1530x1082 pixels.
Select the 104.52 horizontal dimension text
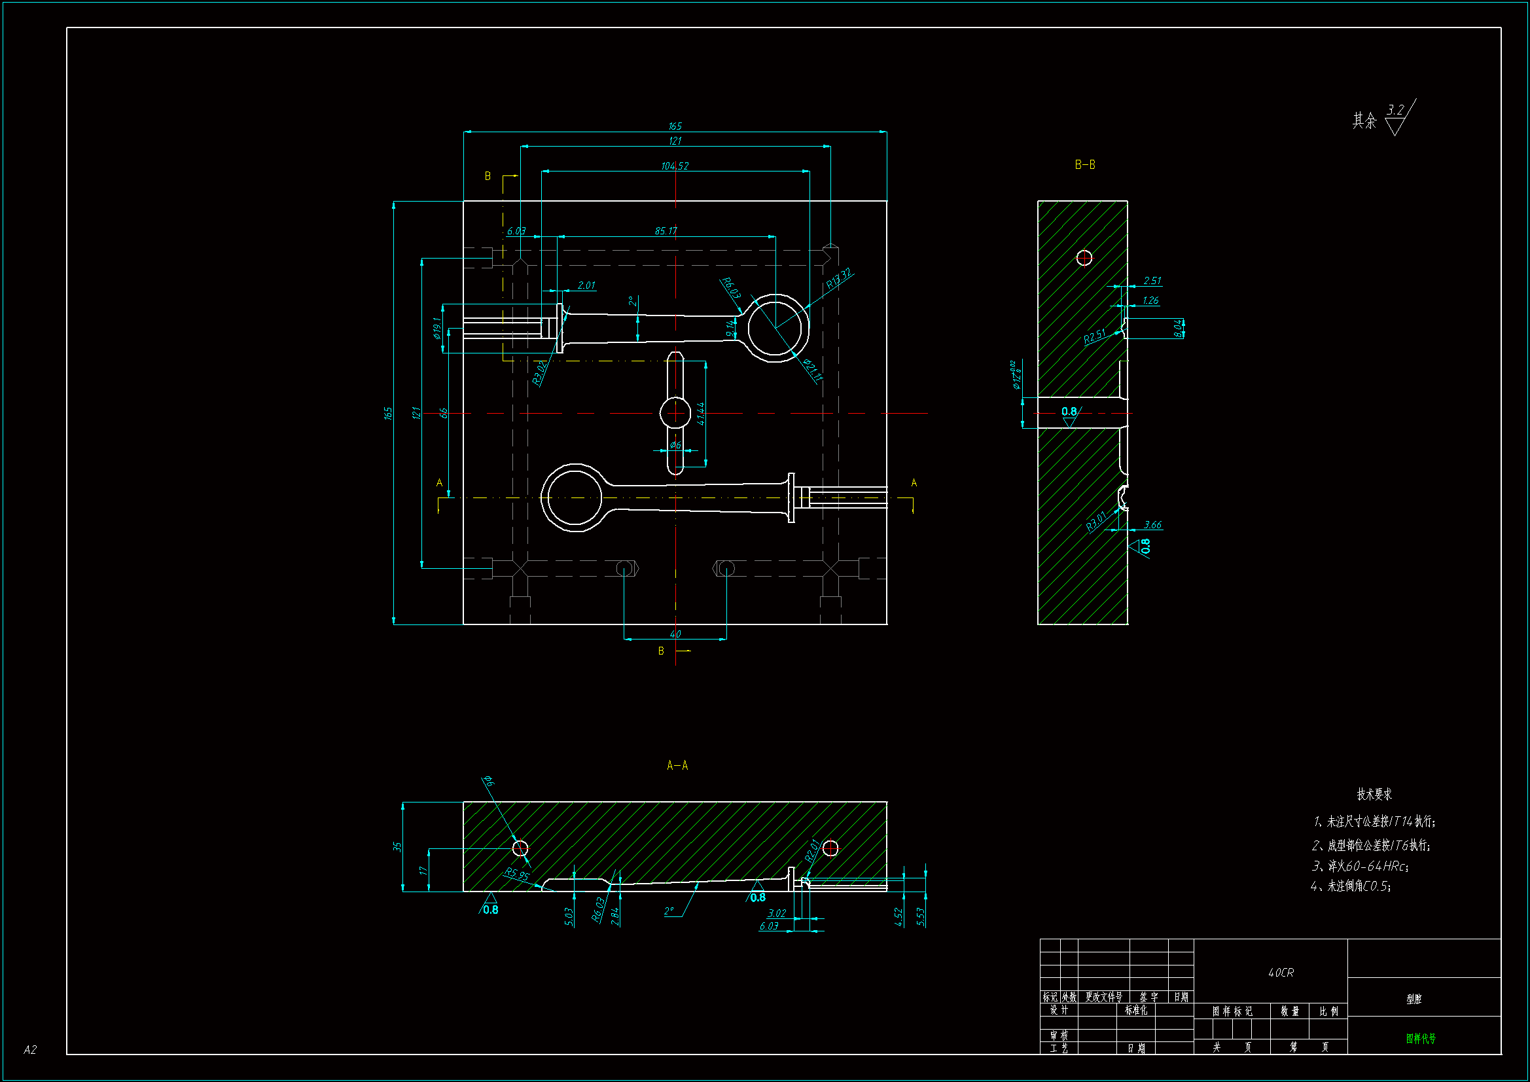coord(675,166)
